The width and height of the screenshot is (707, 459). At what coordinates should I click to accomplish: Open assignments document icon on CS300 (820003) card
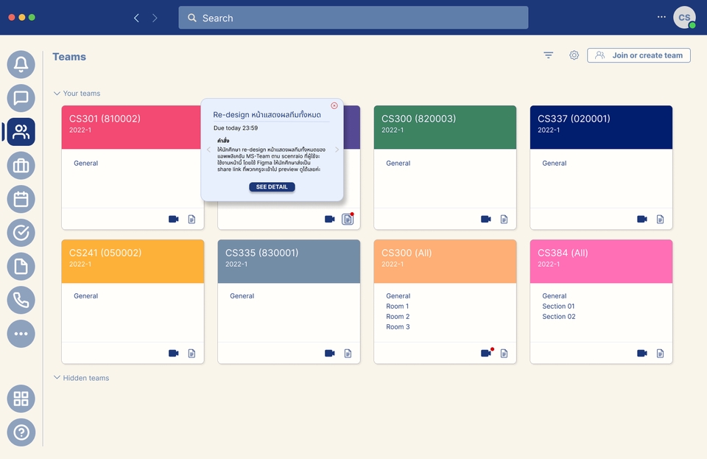point(504,219)
